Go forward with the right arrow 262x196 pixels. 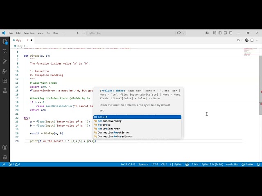click(84, 33)
